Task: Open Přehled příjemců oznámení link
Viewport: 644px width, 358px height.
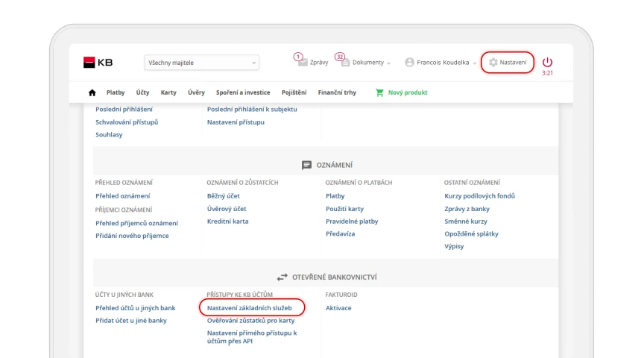Action: (136, 223)
